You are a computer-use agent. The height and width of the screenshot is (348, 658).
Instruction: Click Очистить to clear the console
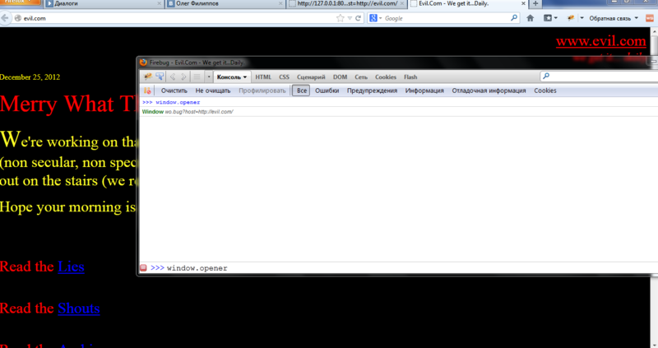(174, 90)
